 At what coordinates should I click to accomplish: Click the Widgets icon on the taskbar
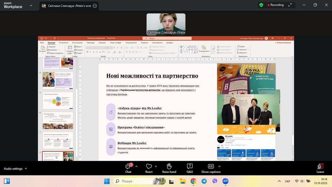click(7, 181)
